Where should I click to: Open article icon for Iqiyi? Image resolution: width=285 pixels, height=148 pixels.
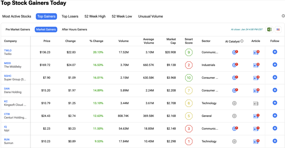[x=256, y=129]
